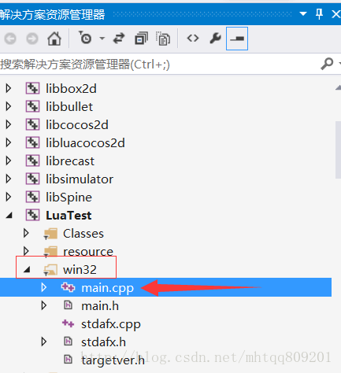The height and width of the screenshot is (373, 341).
Task: Click the magnifier search icon
Action: (327, 64)
